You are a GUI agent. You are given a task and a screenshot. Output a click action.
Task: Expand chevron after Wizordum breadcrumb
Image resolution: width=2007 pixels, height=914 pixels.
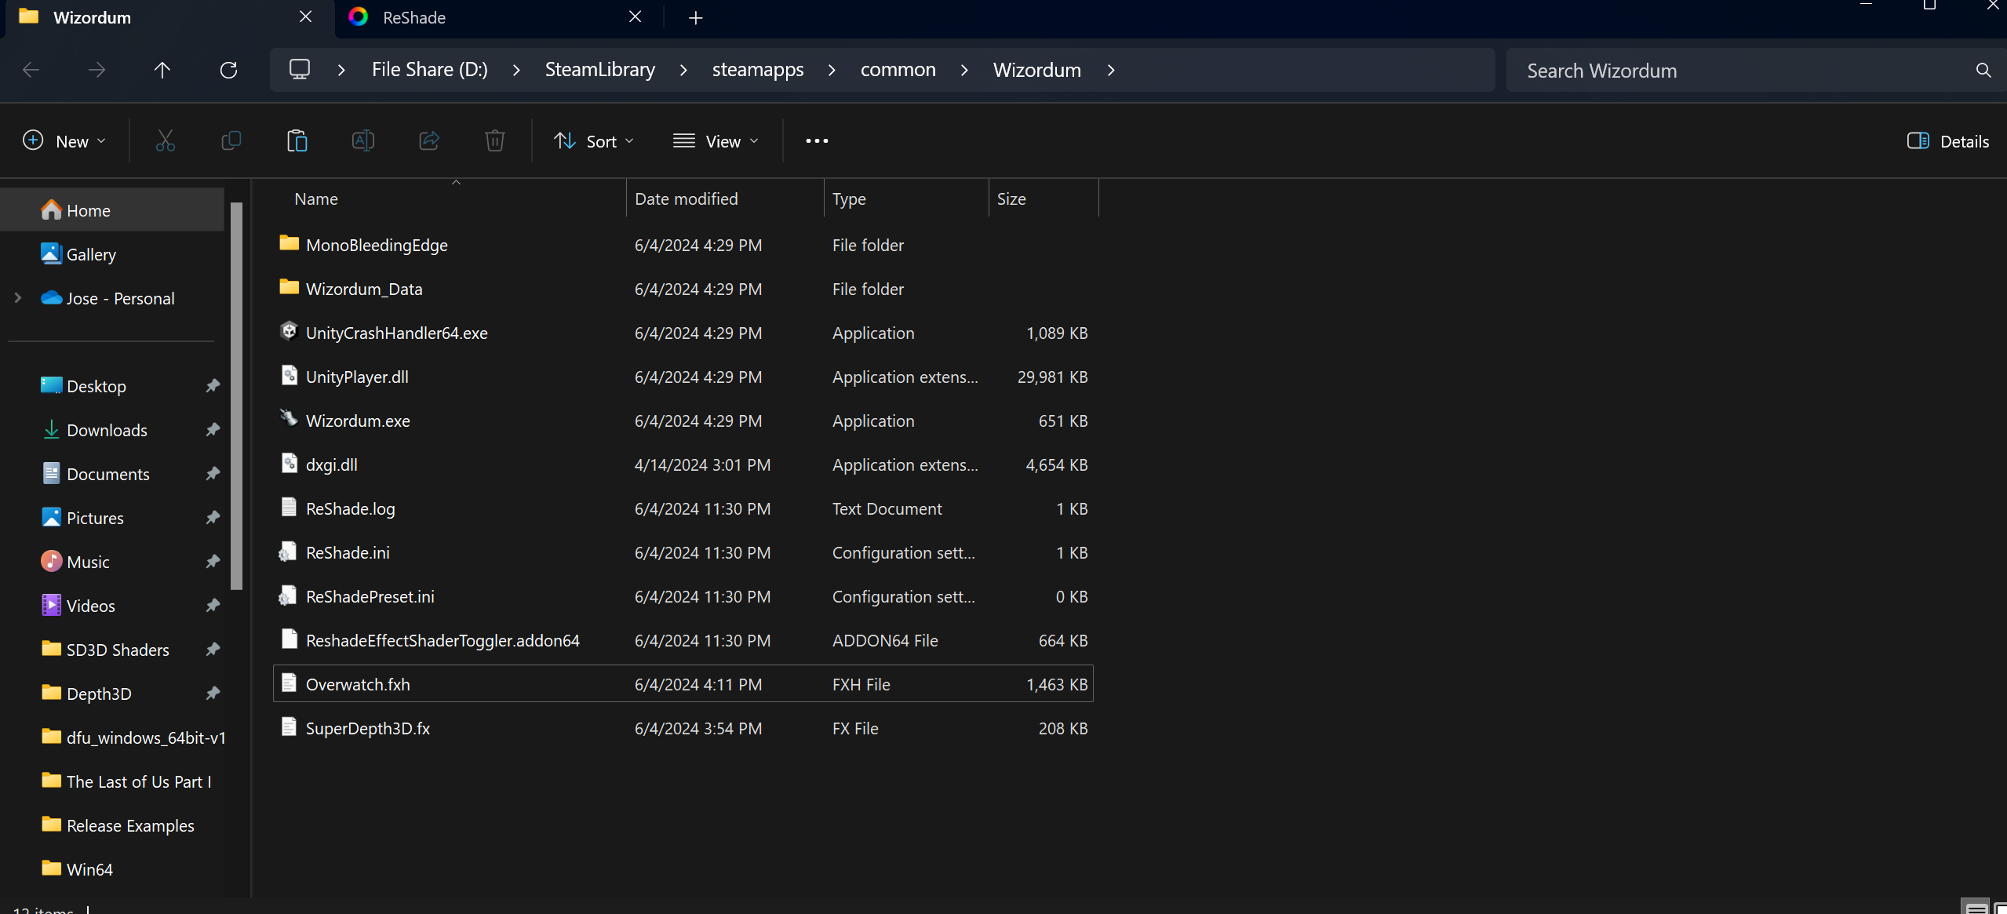[1111, 71]
